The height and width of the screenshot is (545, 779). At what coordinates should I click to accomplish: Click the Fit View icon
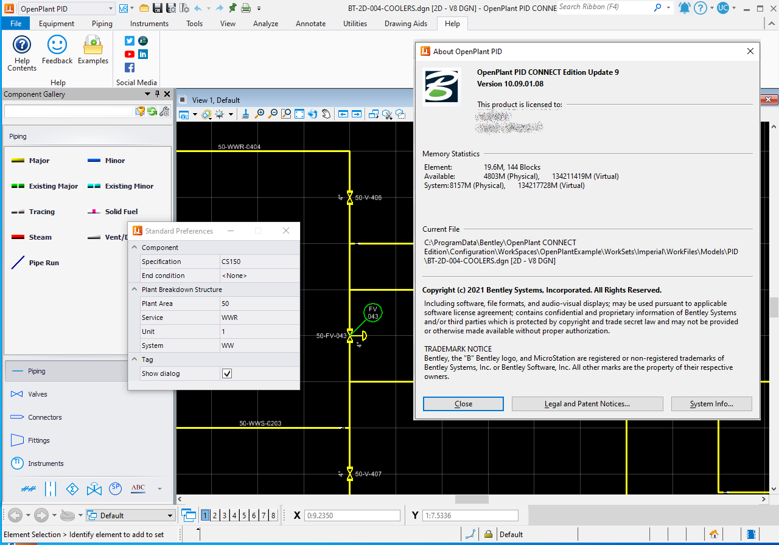[299, 114]
